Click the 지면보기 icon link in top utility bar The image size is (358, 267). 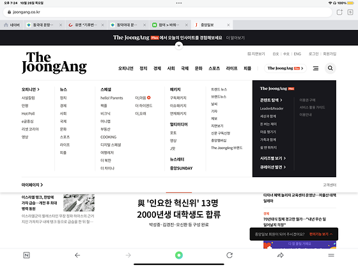[x=256, y=54]
